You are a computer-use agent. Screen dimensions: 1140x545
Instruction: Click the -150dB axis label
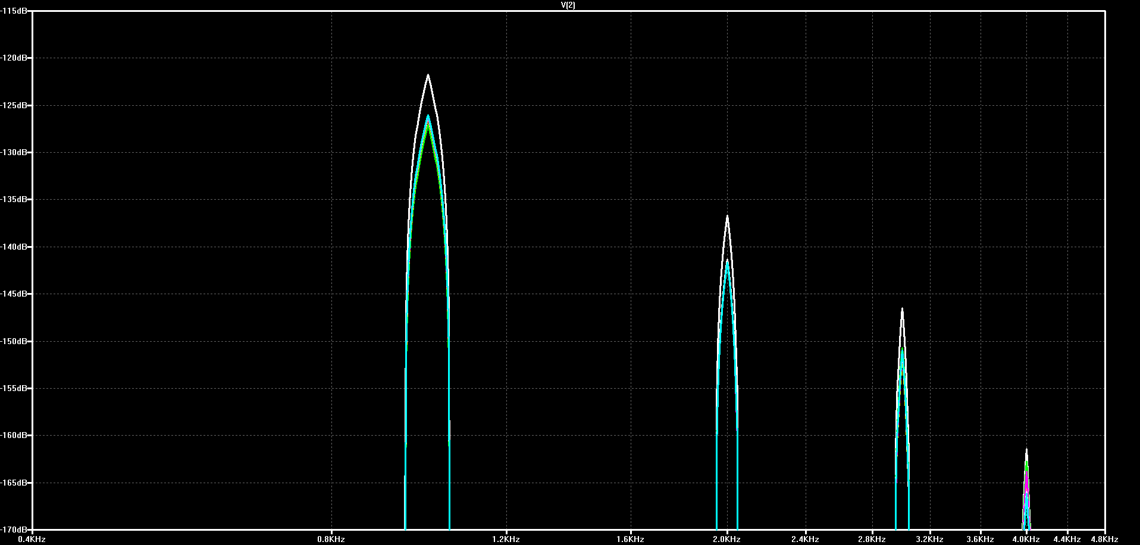coord(14,341)
